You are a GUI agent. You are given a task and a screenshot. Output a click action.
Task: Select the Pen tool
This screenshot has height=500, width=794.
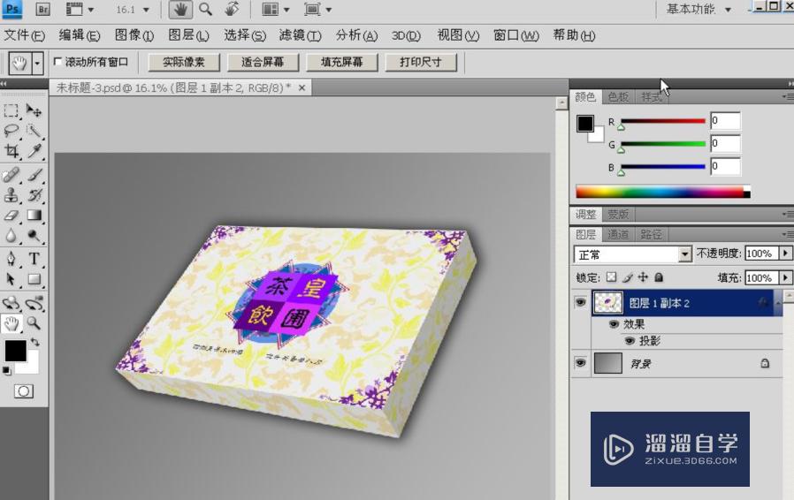[x=11, y=259]
